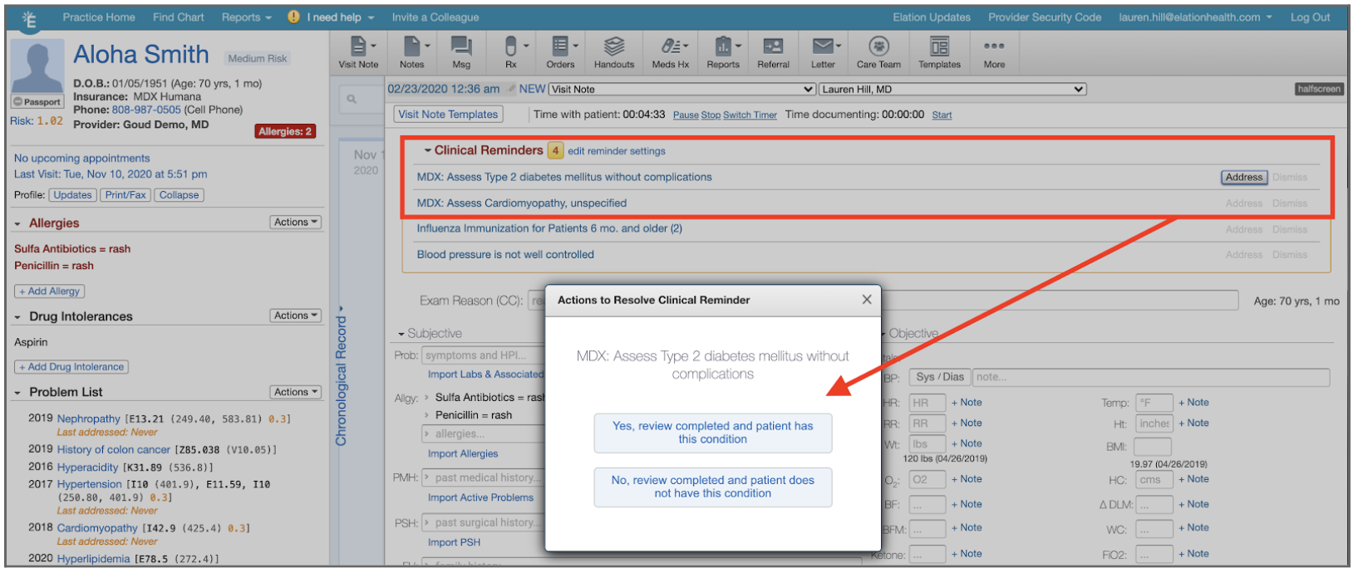Open the Orders toolbar icon
Viewport: 1358px width, 573px height.
[x=560, y=52]
